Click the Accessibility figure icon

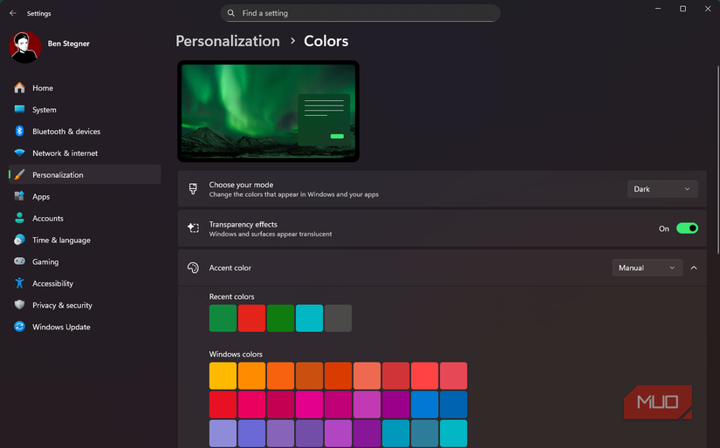pyautogui.click(x=19, y=283)
